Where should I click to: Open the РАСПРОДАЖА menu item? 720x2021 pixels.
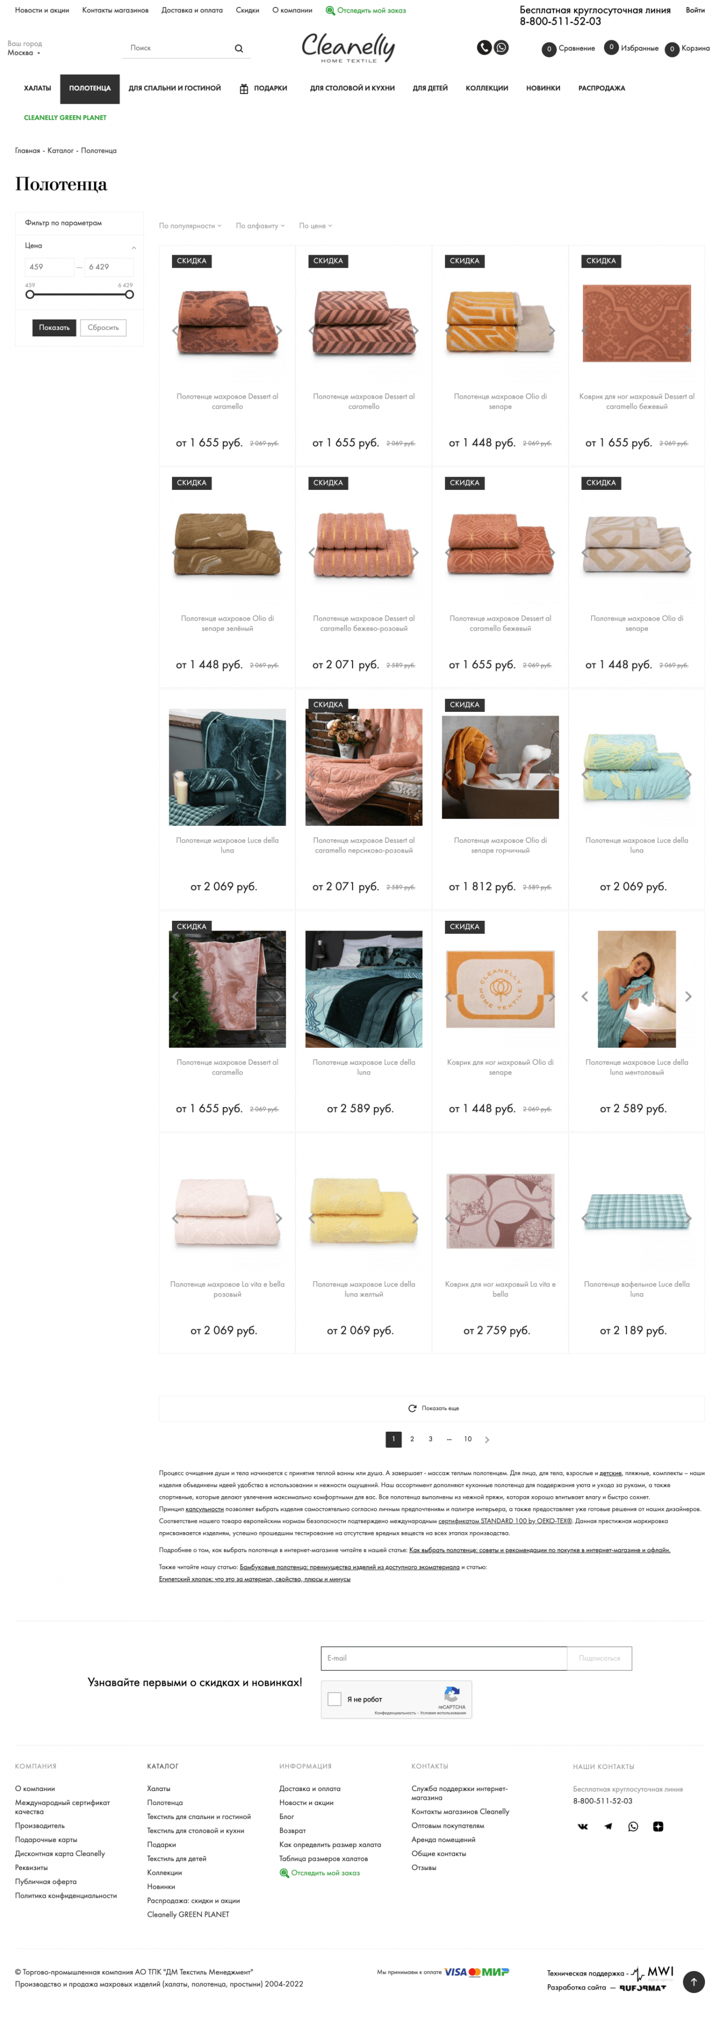click(602, 89)
